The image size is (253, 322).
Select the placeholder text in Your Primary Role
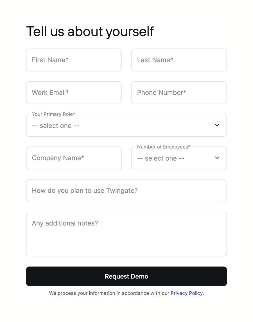click(x=55, y=125)
